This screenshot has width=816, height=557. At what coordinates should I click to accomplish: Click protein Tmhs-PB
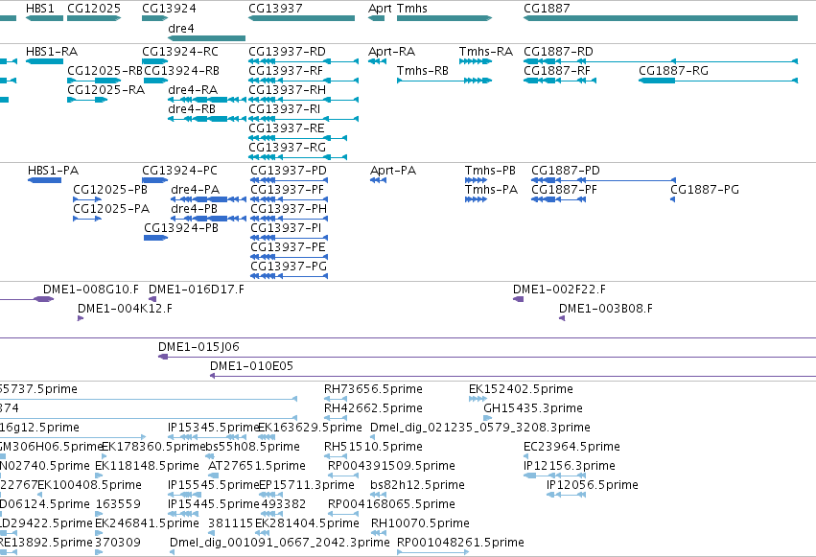pyautogui.click(x=490, y=171)
